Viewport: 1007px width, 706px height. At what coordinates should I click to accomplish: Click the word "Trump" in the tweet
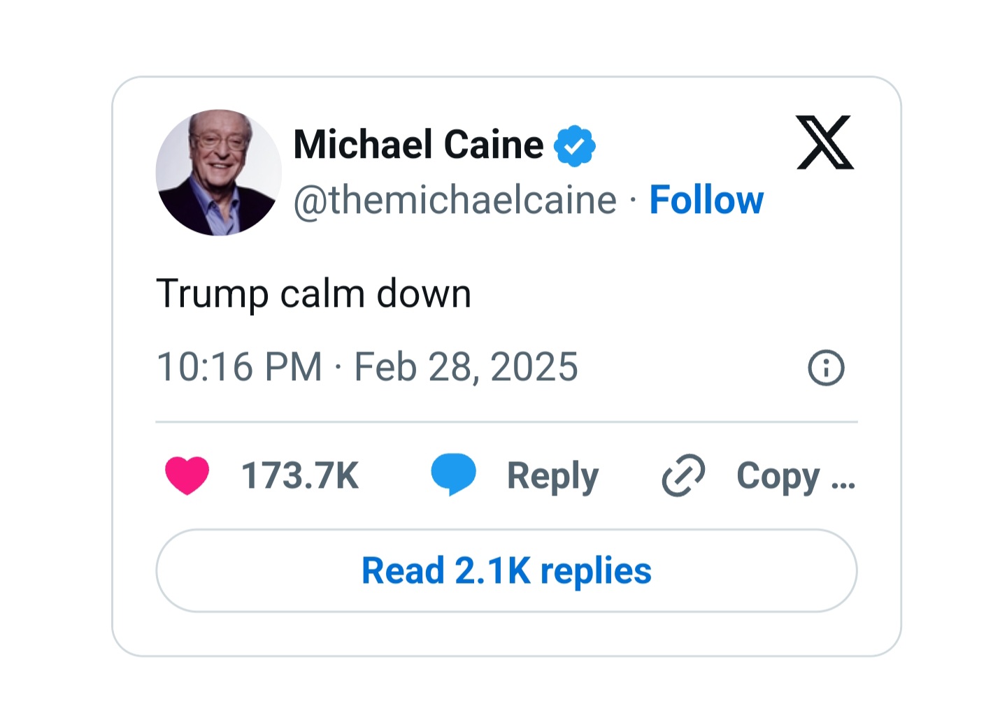pos(213,294)
